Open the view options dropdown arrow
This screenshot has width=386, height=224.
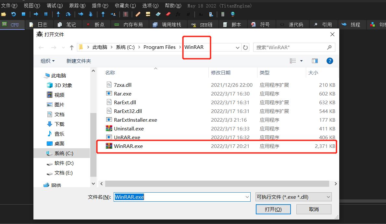301,61
